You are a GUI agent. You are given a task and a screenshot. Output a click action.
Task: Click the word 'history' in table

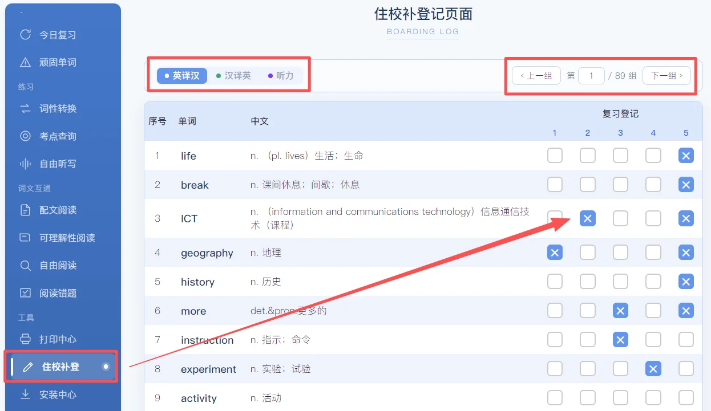[x=197, y=282]
